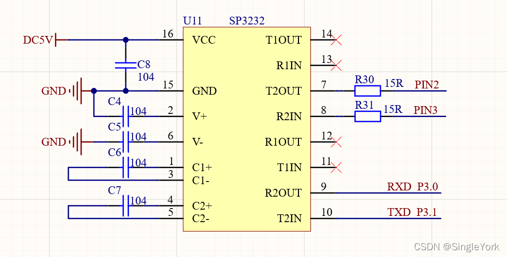
Task: Click the R1IN pin name
Action: (x=289, y=66)
